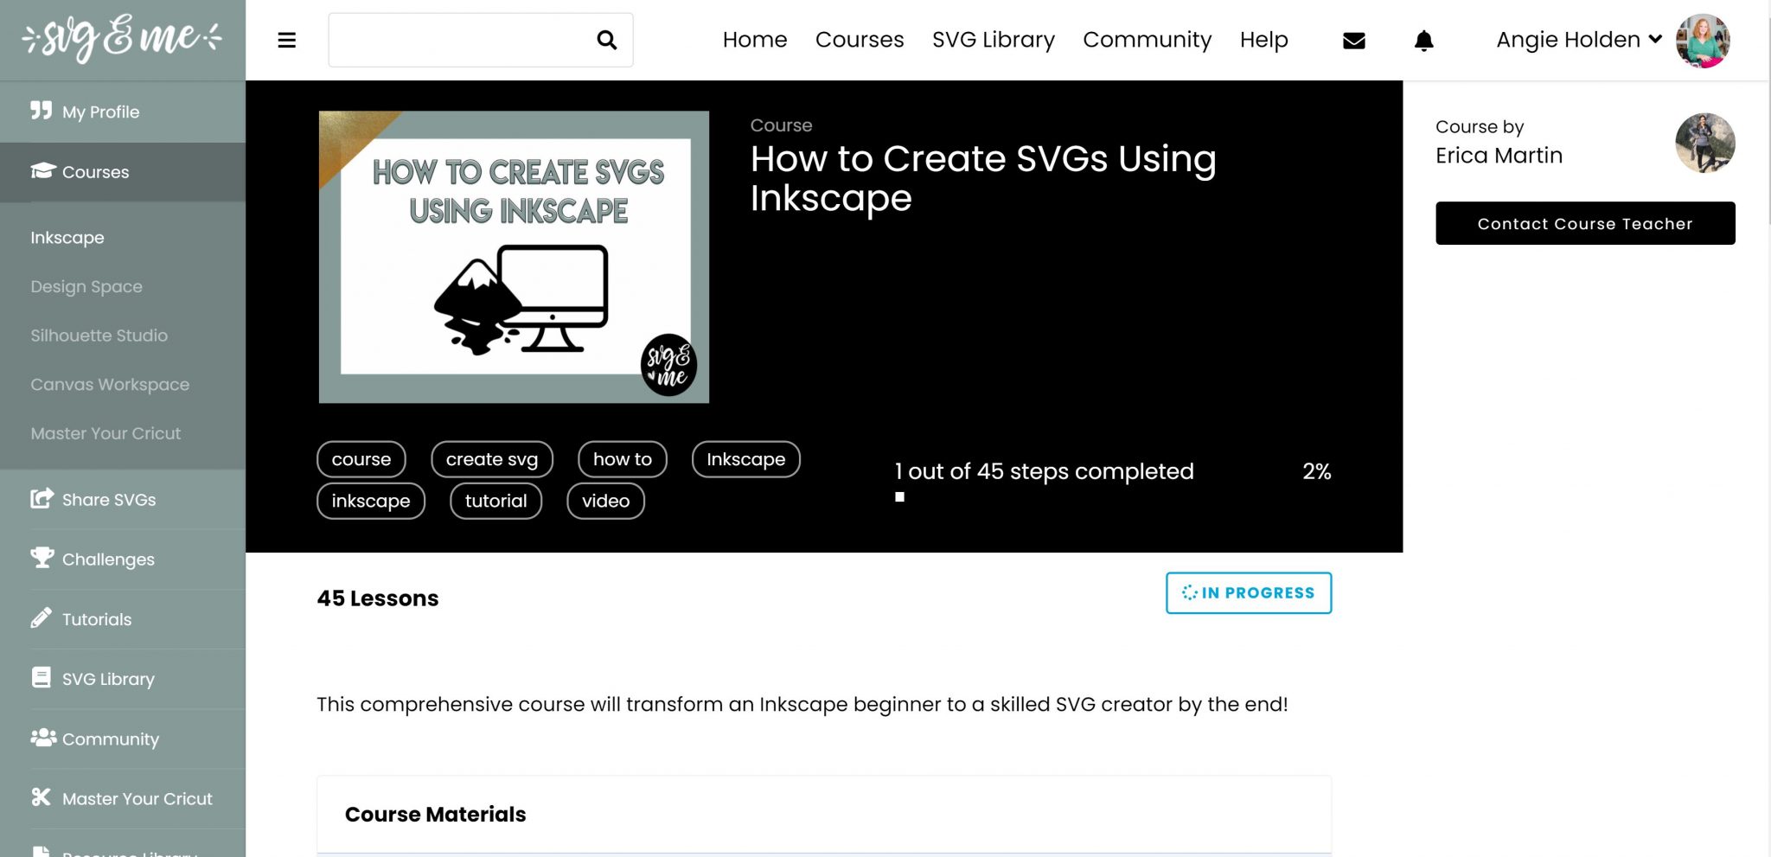The width and height of the screenshot is (1771, 857).
Task: Click the Erica Martin teacher name
Action: click(x=1499, y=156)
